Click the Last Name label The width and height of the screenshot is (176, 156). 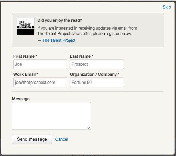tap(82, 56)
